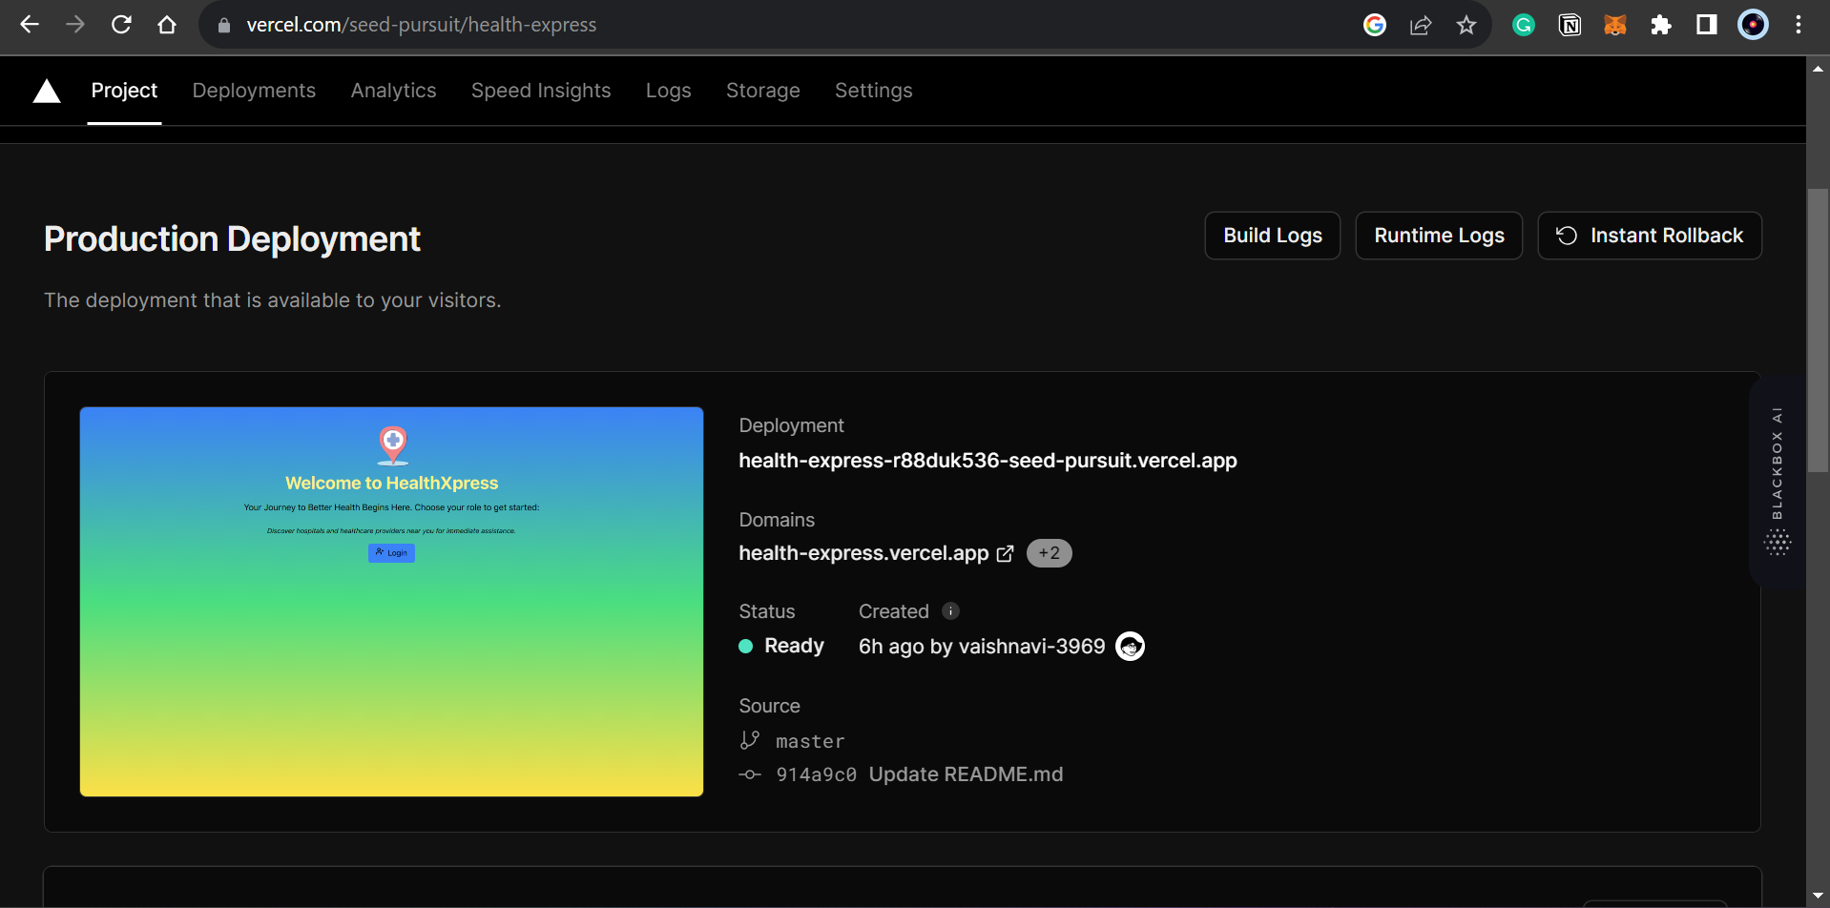
Task: Open the Blackbox AI side widget
Action: 1777,481
